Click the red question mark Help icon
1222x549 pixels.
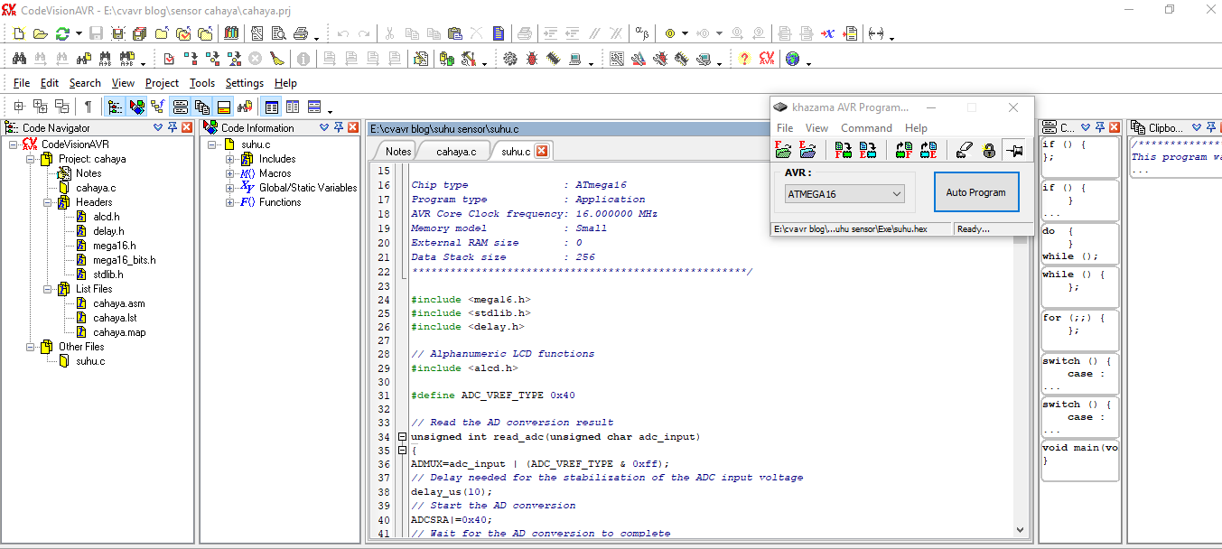click(744, 59)
